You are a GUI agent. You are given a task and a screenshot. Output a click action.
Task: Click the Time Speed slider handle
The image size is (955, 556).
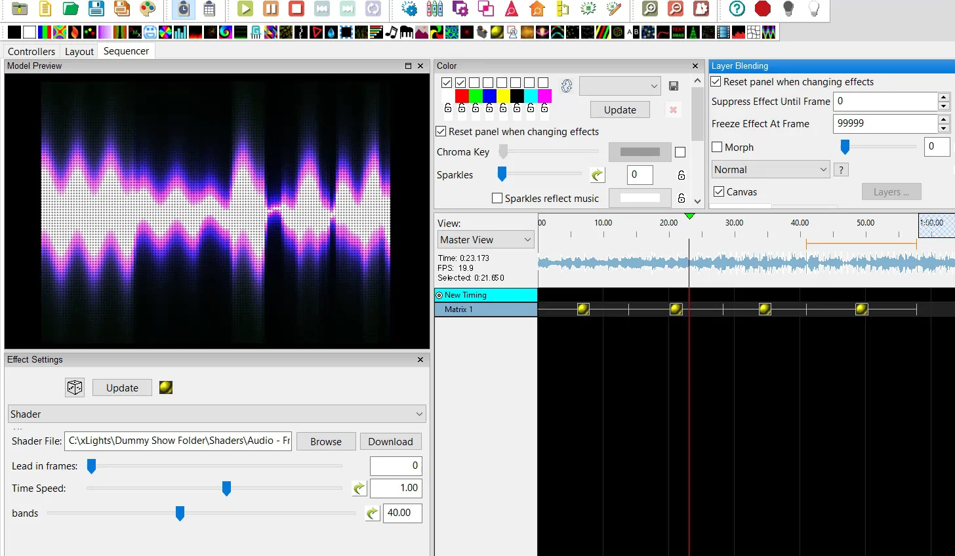point(226,488)
